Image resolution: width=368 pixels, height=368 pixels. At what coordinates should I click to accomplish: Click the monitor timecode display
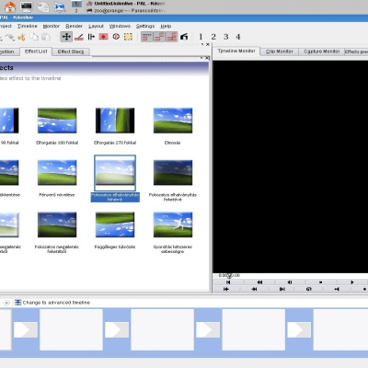(229, 275)
